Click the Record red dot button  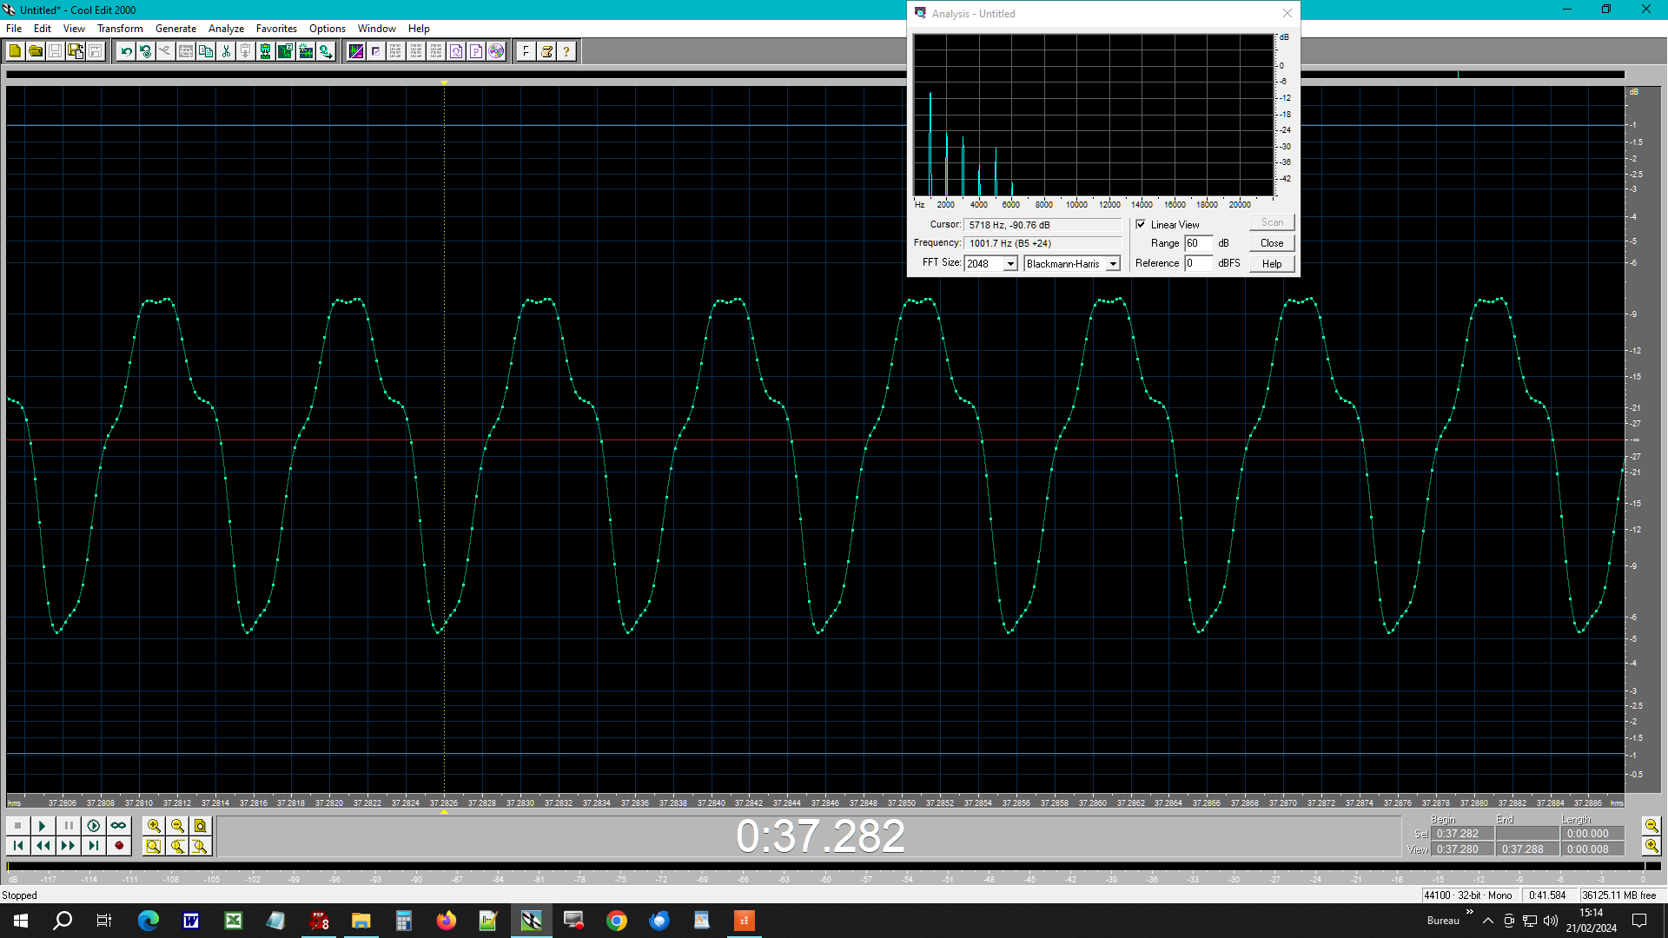tap(118, 846)
